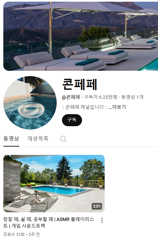Switch to the 재생목록 tab
Viewport: 158px width, 238px height.
point(38,139)
